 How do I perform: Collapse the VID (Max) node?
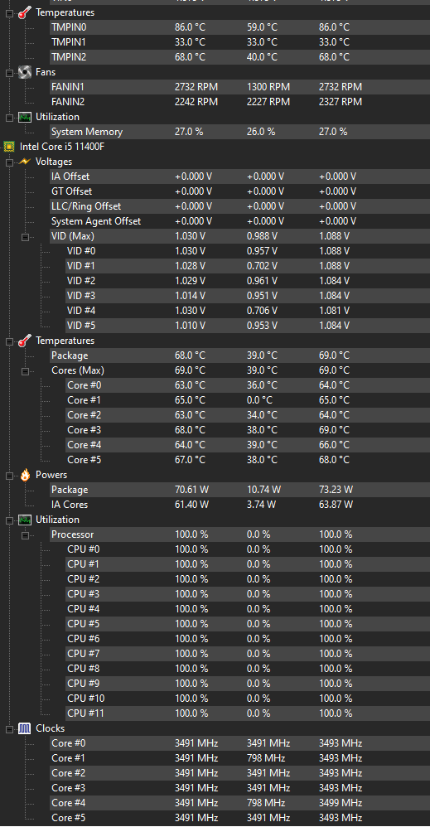(x=25, y=237)
